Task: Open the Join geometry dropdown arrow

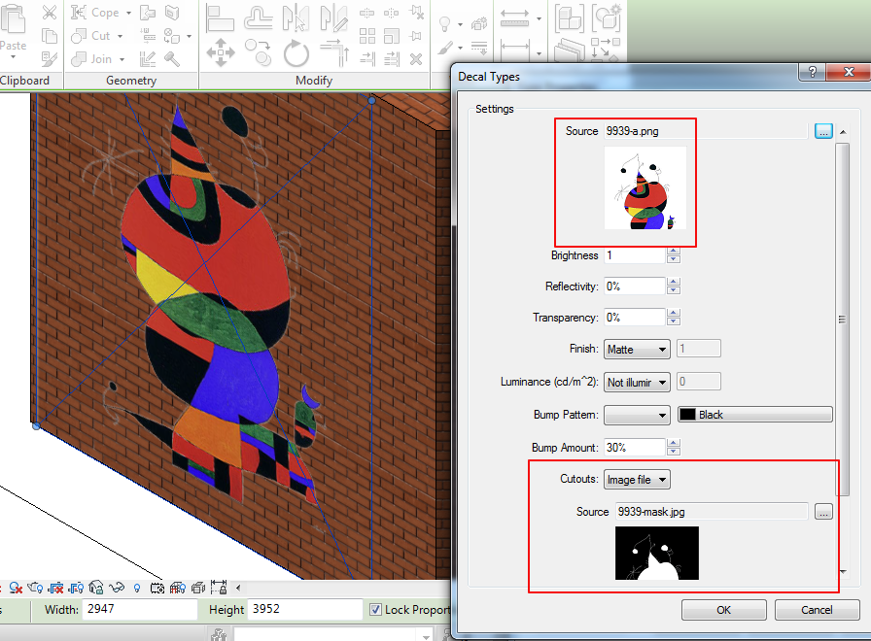Action: pos(122,59)
